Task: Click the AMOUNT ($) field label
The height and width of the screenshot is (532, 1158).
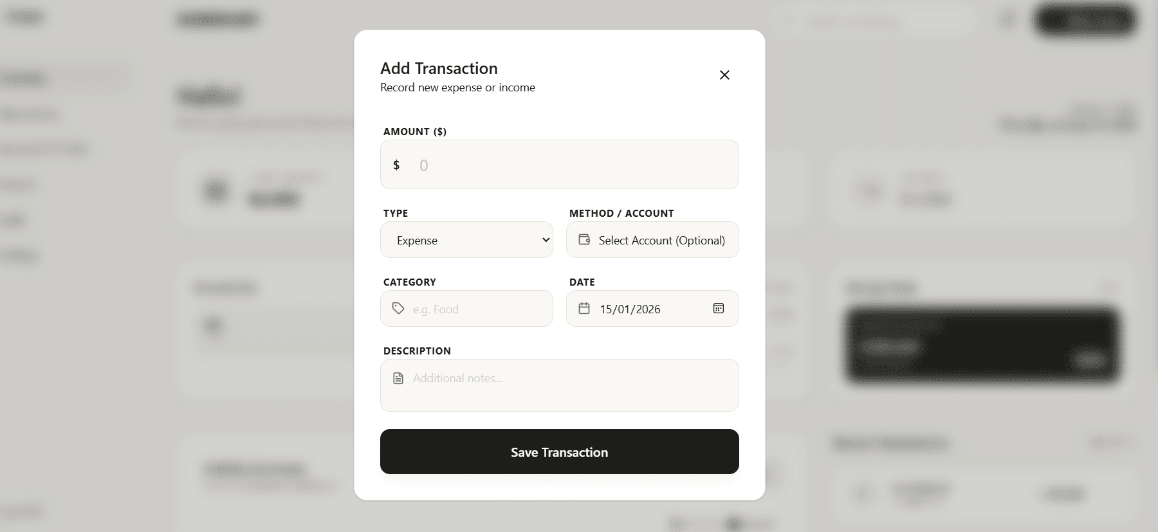Action: click(415, 132)
